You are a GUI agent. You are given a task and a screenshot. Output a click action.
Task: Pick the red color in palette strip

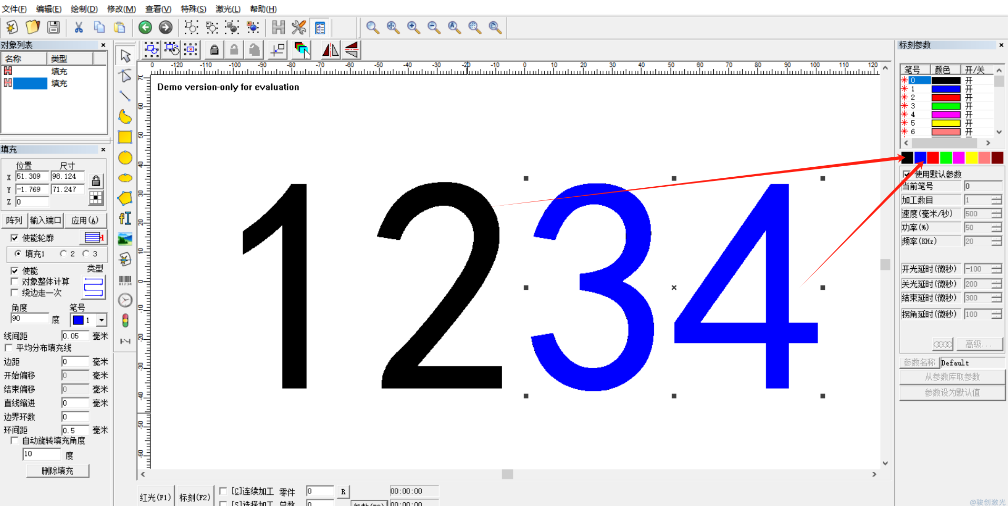[933, 157]
